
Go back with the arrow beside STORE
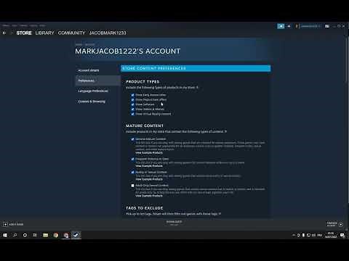click(x=4, y=33)
